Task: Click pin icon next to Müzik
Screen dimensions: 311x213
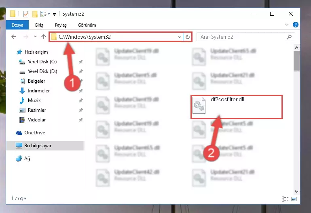Action: click(80, 100)
